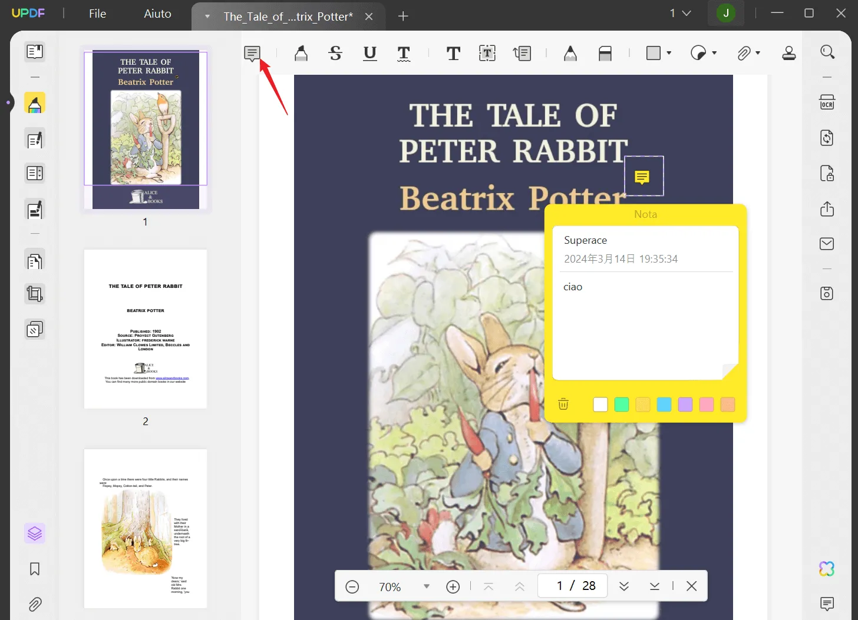Select the sticky note marker on page
Screen dimensions: 858x620
642,177
